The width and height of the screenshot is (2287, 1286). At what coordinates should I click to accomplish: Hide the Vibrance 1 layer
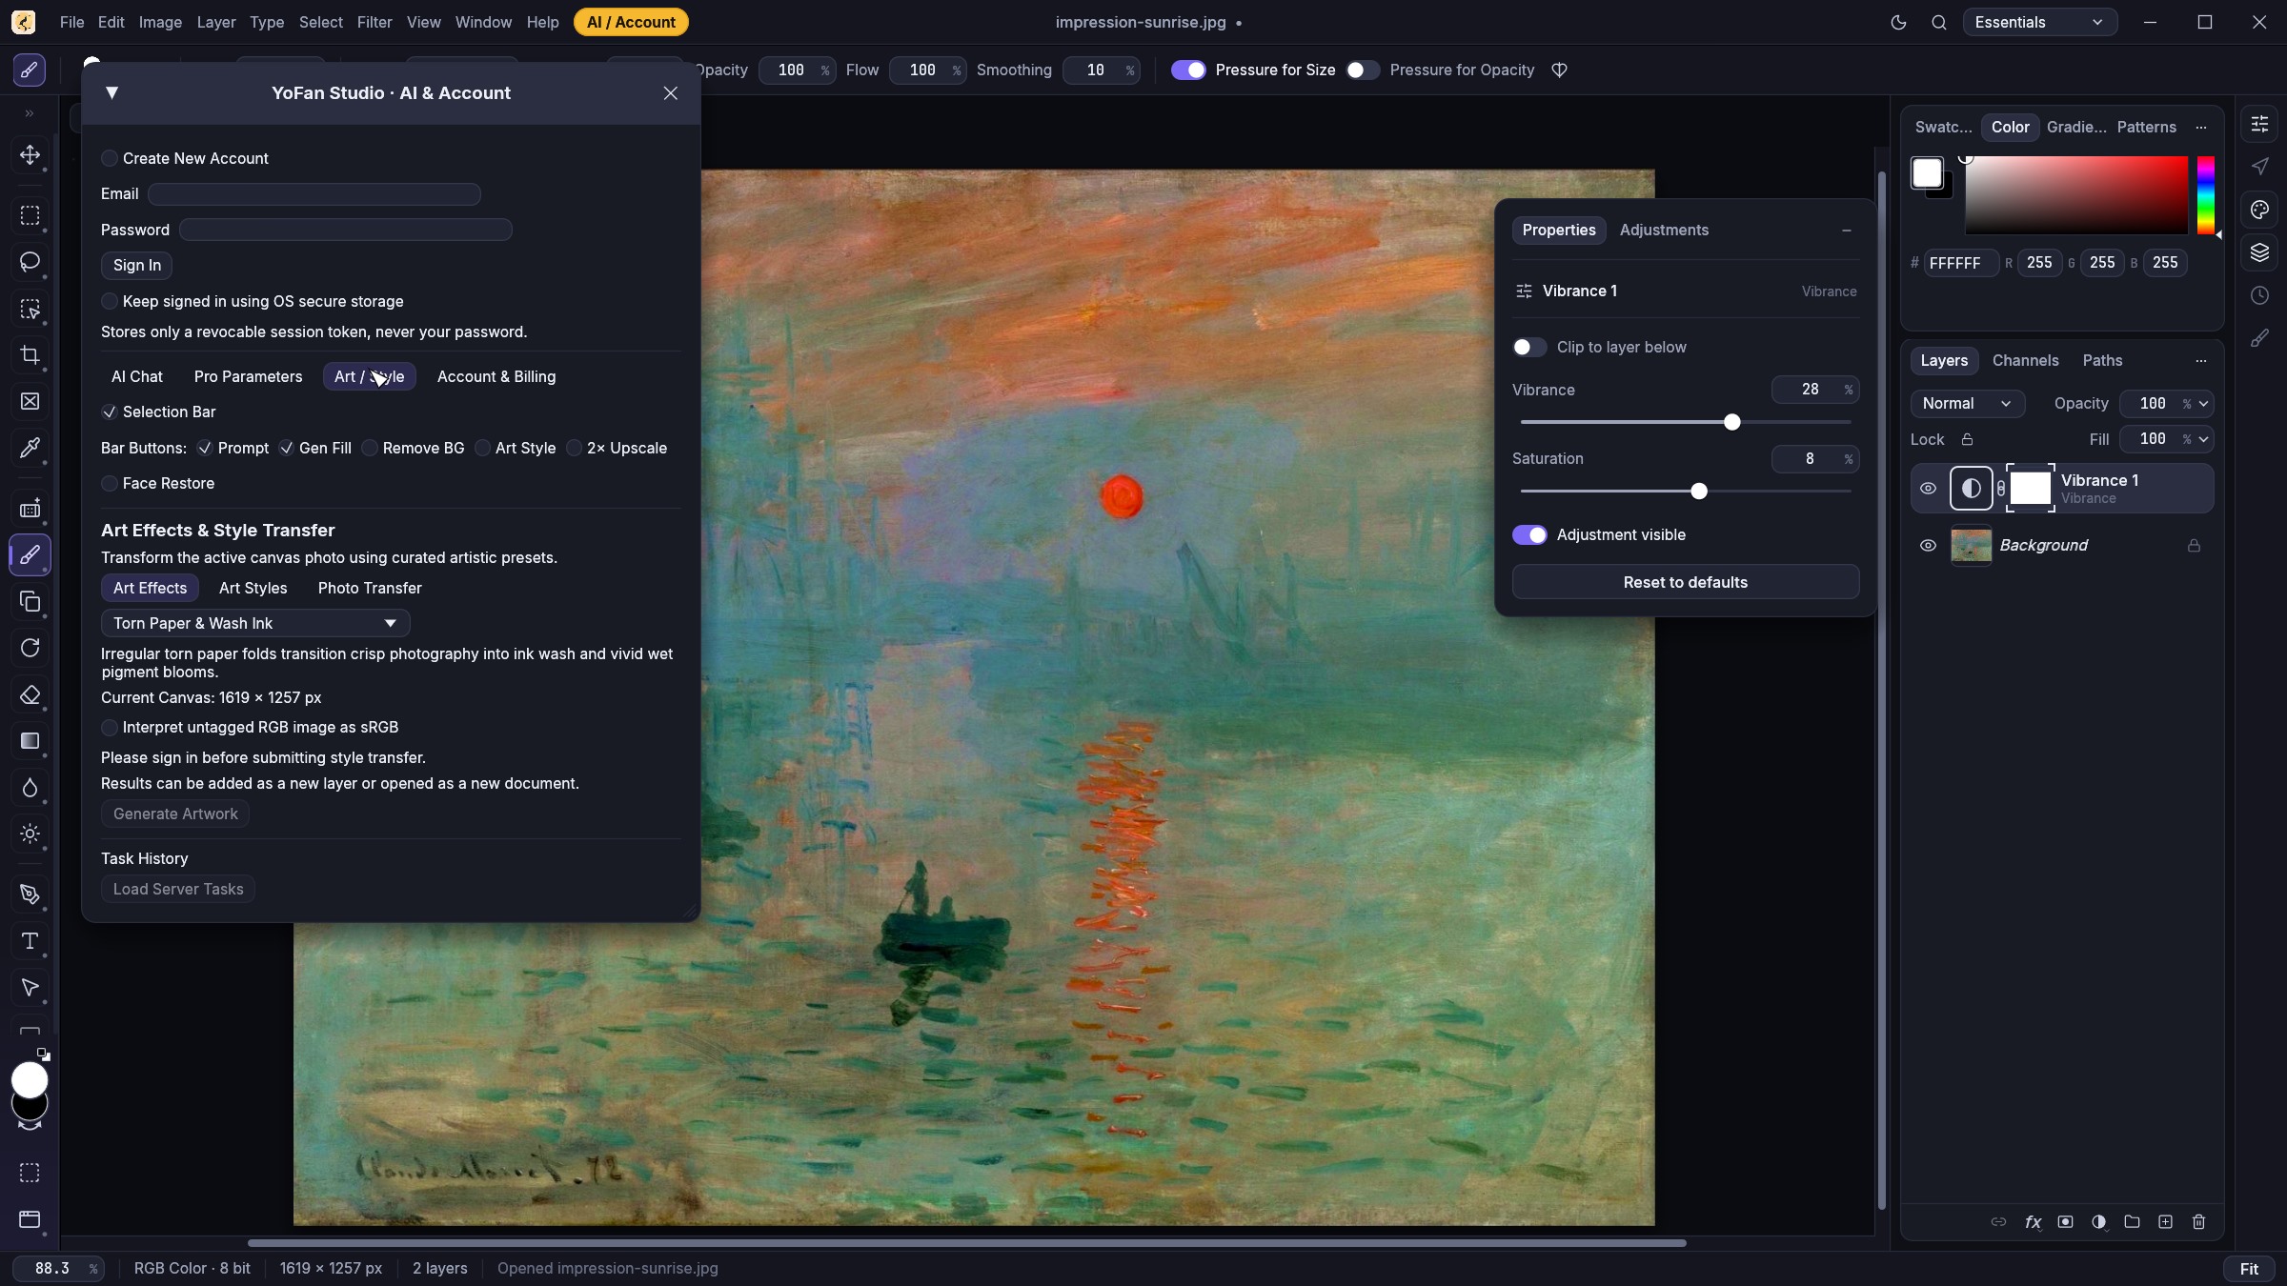[1928, 489]
